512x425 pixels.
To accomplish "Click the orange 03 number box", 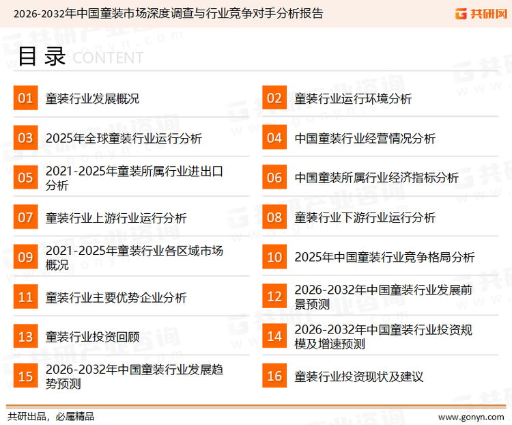I will coord(25,137).
